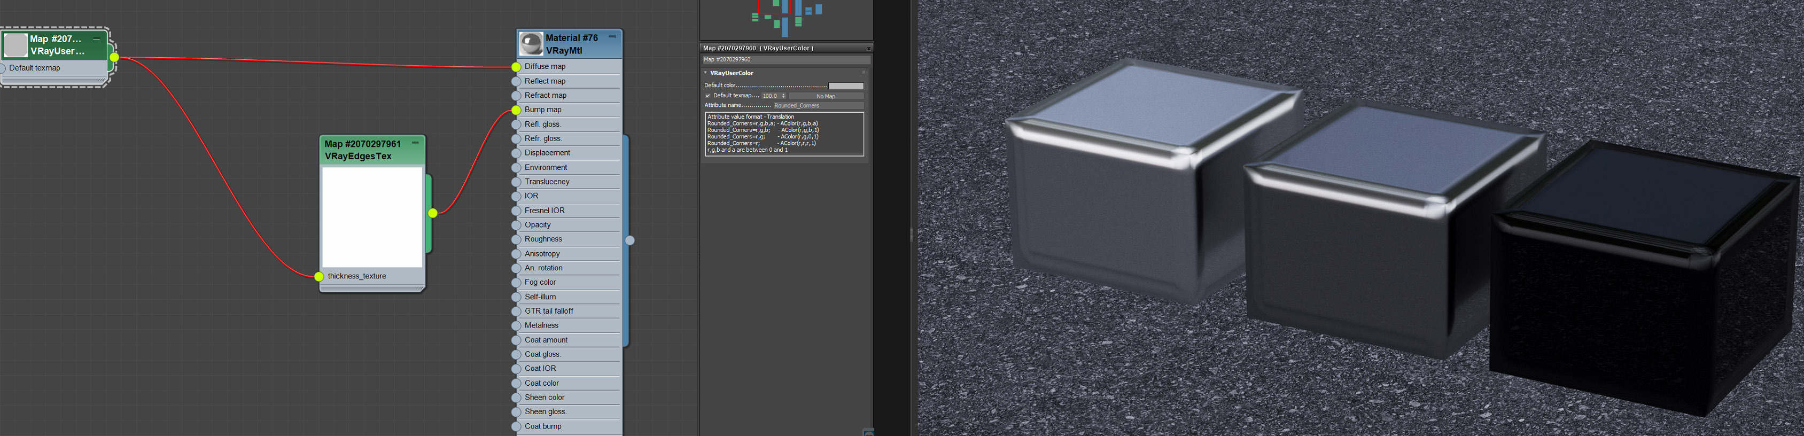This screenshot has width=1804, height=436.
Task: Click the Sheen gloss. slot socket
Action: pyautogui.click(x=516, y=412)
